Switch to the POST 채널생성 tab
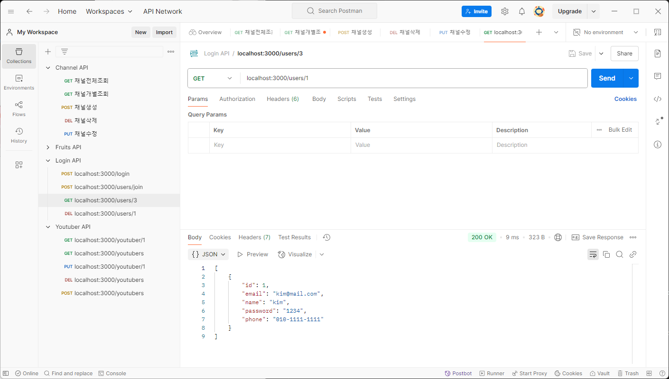The image size is (669, 379). point(355,32)
